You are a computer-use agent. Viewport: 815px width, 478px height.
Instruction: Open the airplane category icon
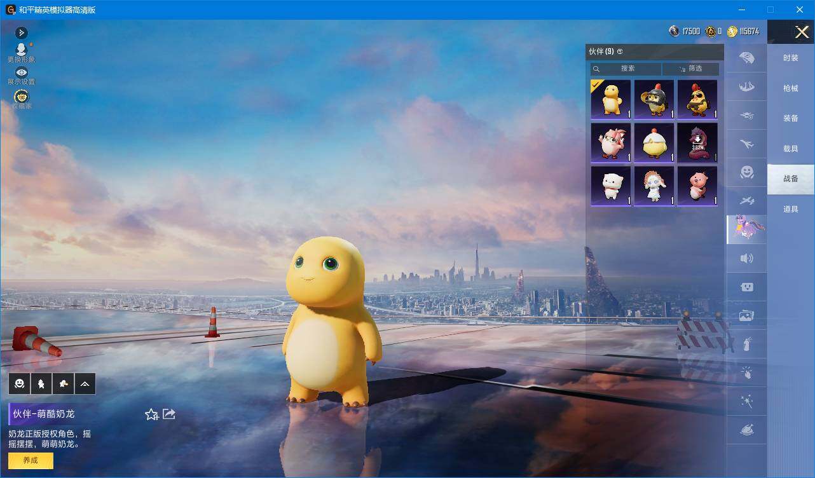[747, 145]
